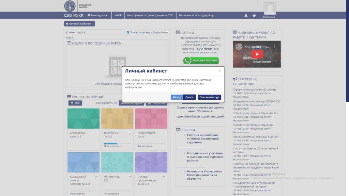Click the green WhatsApp button

(201, 61)
